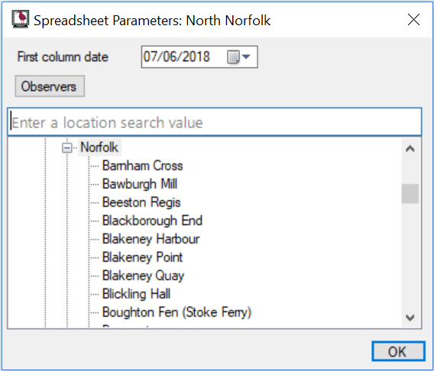Confirm with the OK button
Screen dimensions: 434x371
[398, 351]
